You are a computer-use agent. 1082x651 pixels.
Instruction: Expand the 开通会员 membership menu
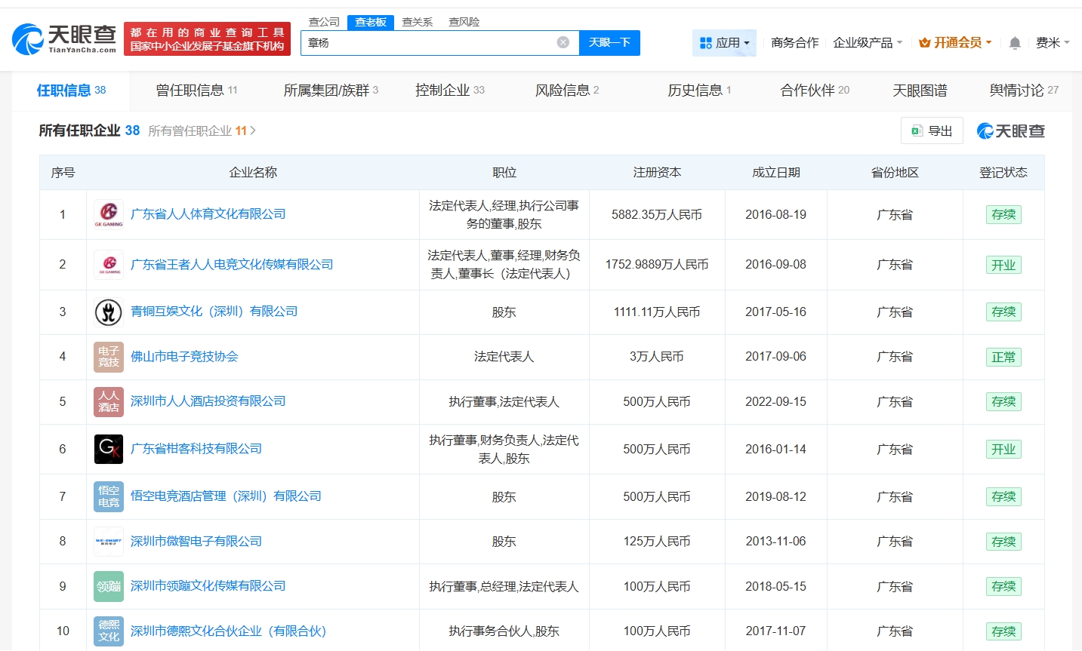coord(955,43)
